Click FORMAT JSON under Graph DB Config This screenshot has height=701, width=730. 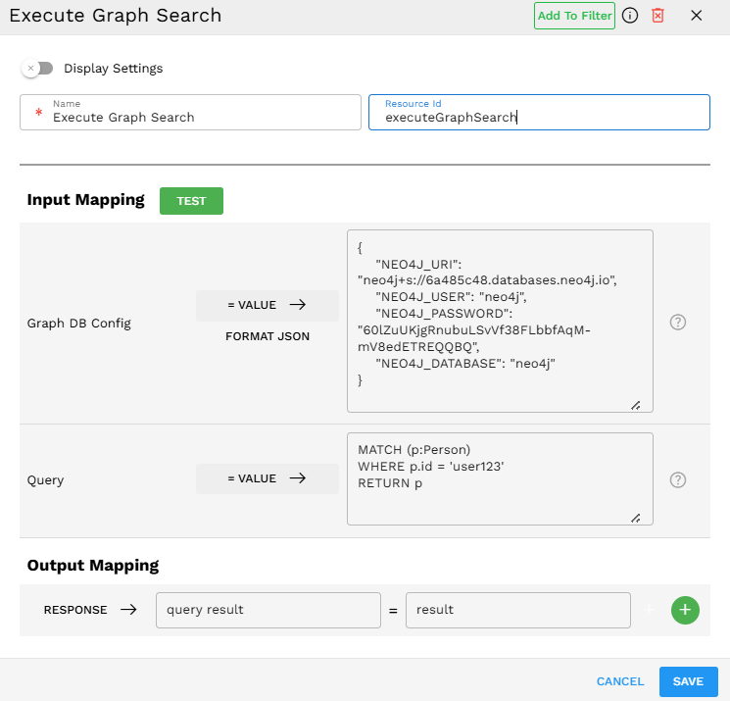[x=267, y=336]
